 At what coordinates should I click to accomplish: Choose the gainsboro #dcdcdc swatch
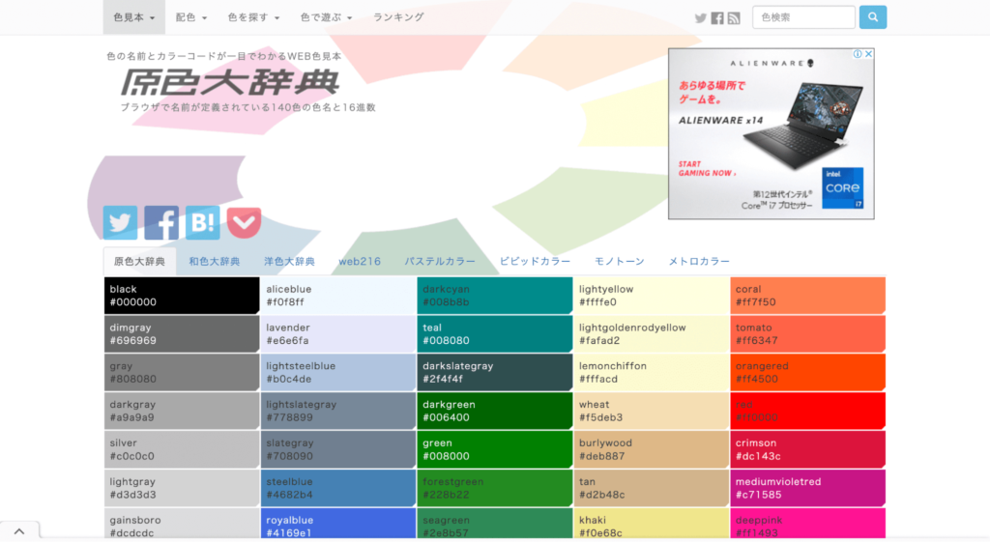pyautogui.click(x=181, y=524)
